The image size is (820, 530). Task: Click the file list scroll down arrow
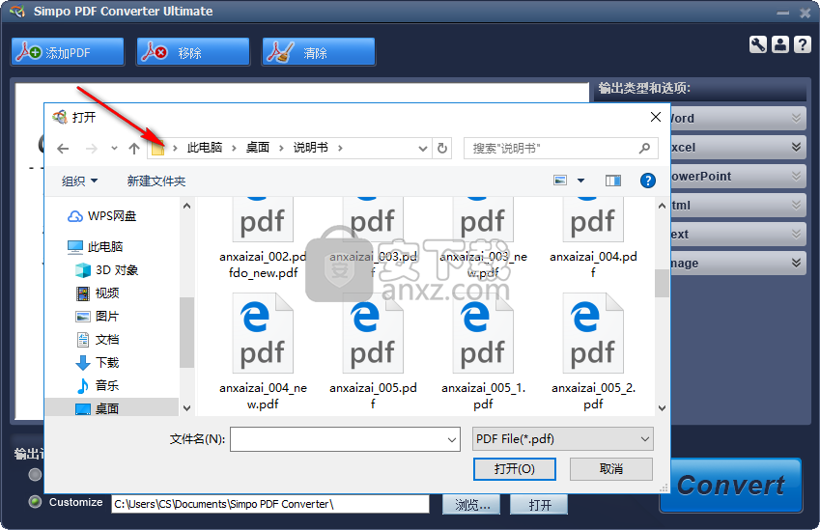[662, 407]
